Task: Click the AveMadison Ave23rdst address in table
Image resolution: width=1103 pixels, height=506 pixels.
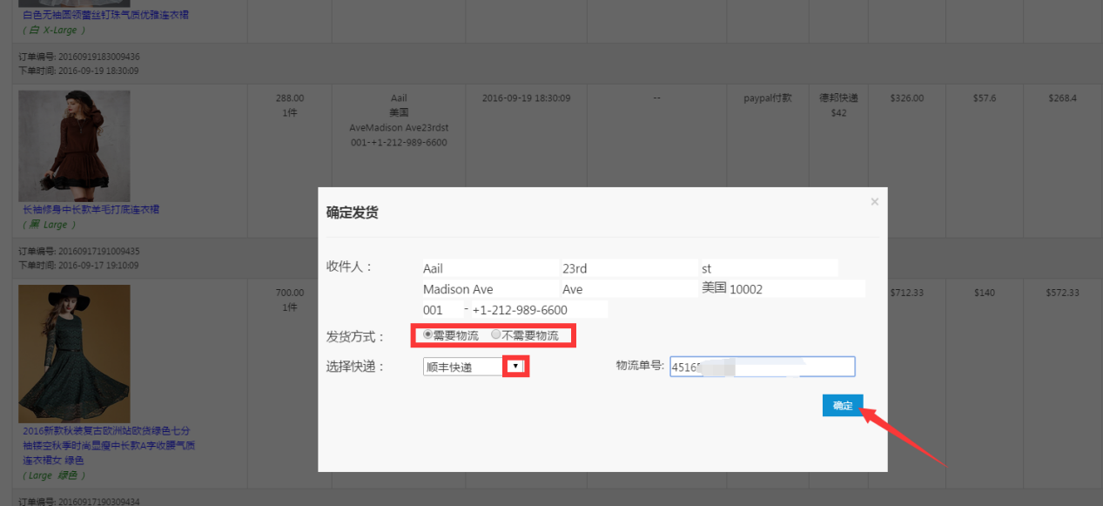Action: pyautogui.click(x=399, y=128)
